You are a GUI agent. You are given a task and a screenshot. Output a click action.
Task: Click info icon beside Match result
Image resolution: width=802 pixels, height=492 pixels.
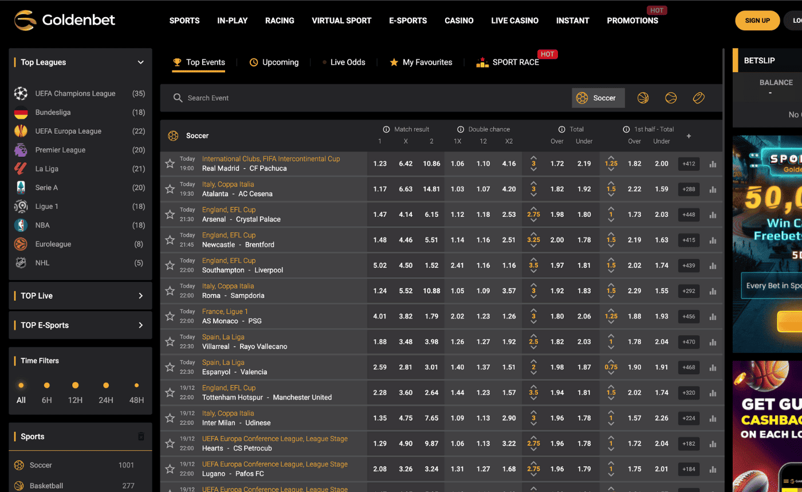click(386, 129)
